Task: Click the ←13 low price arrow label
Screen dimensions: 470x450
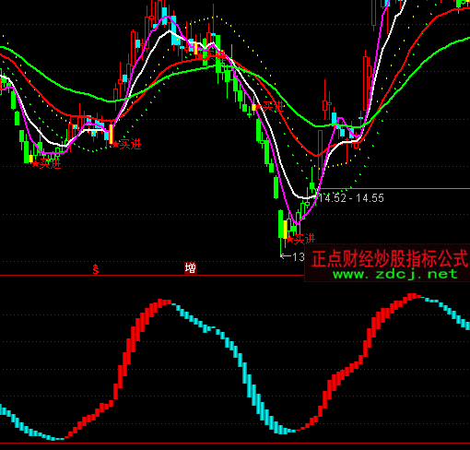Action: [292, 256]
